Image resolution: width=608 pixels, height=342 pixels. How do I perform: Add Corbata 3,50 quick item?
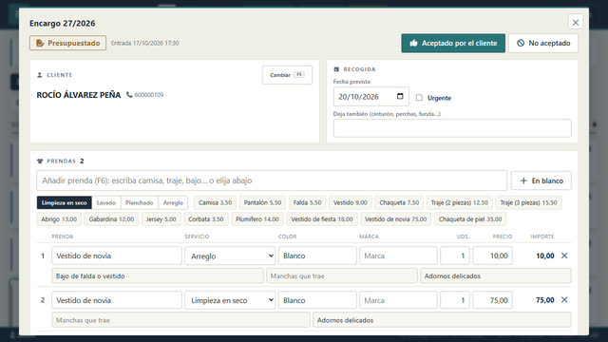pos(206,219)
